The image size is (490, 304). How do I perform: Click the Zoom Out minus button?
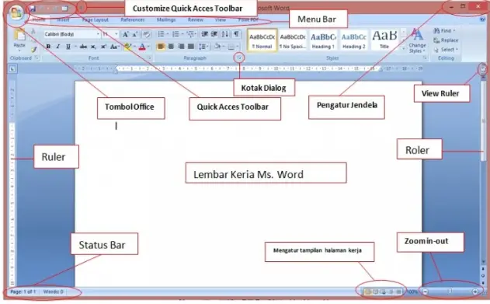[425, 292]
